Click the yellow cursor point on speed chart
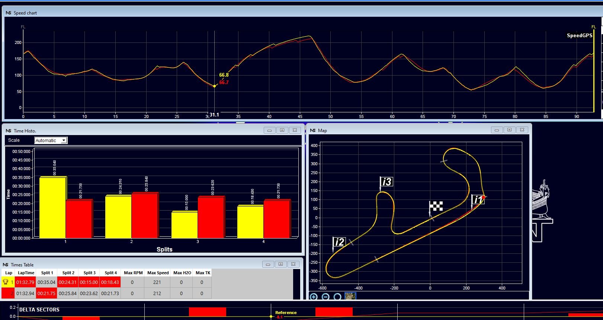Image resolution: width=603 pixels, height=320 pixels. [214, 86]
